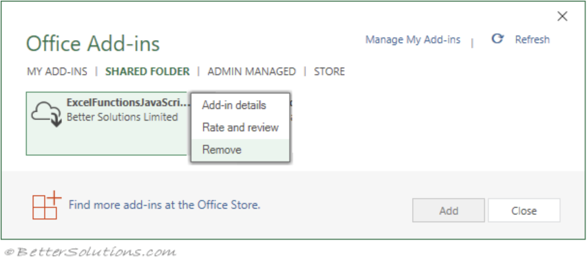Viewport: 587px width, 264px height.
Task: Select the ExcelFunctionsJavaScri... add-in name
Action: pos(128,103)
